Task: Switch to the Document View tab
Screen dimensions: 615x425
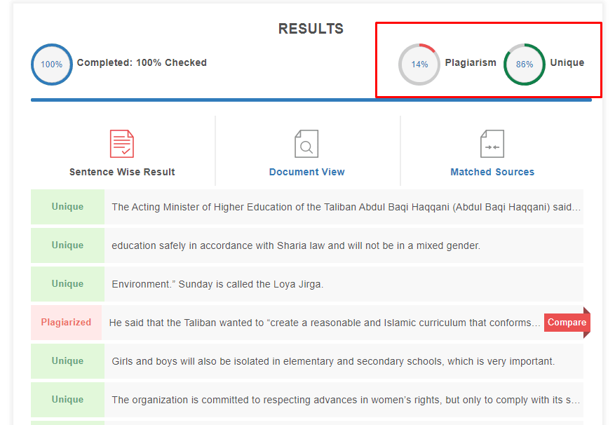Action: pyautogui.click(x=306, y=172)
